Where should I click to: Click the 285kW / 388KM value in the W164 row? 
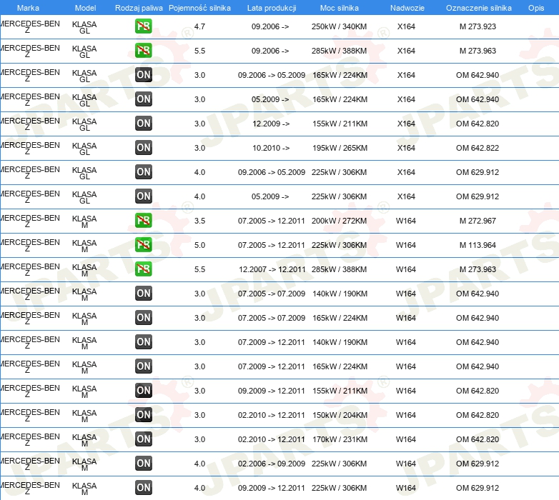(339, 269)
